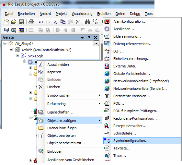182x165 pixels.
Task: Click the Cut scissors icon in toolbar
Action: point(55,22)
